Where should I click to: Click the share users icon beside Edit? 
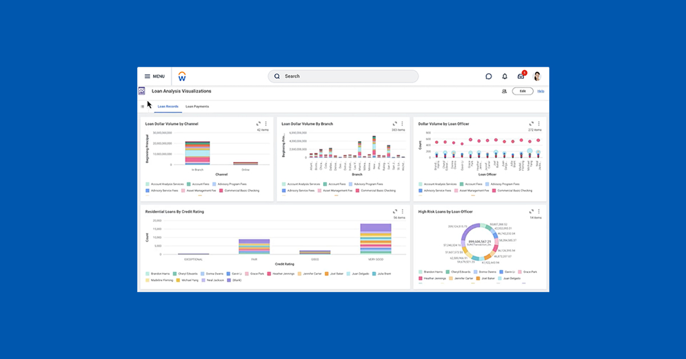[504, 91]
